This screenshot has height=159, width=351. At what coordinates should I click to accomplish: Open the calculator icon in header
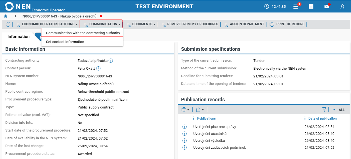pyautogui.click(x=311, y=6)
